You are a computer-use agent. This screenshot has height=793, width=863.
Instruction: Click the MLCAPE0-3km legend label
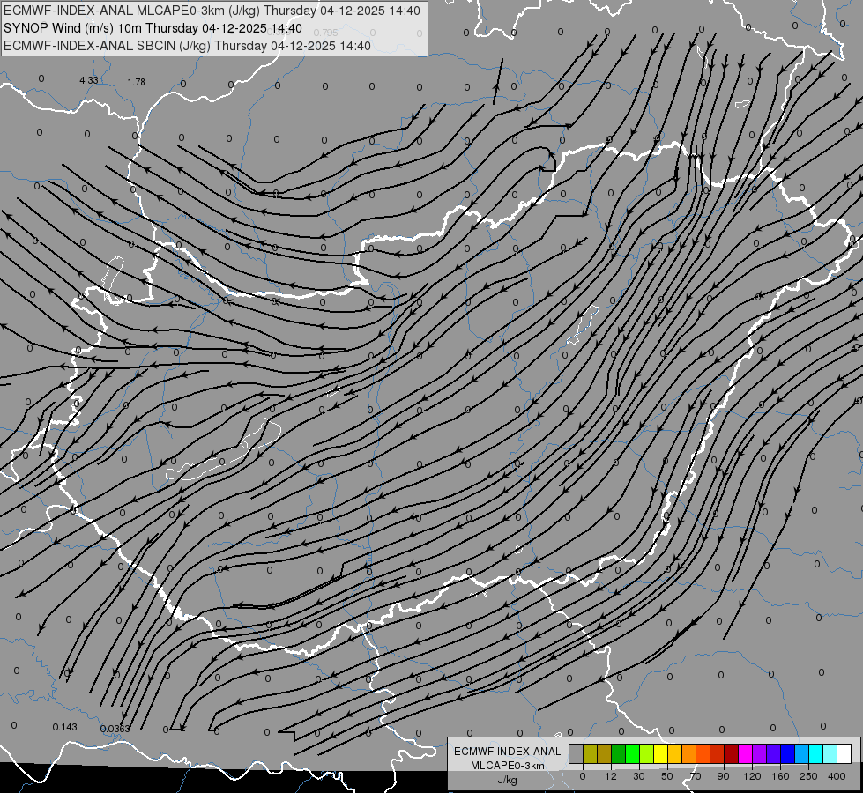pyautogui.click(x=508, y=766)
